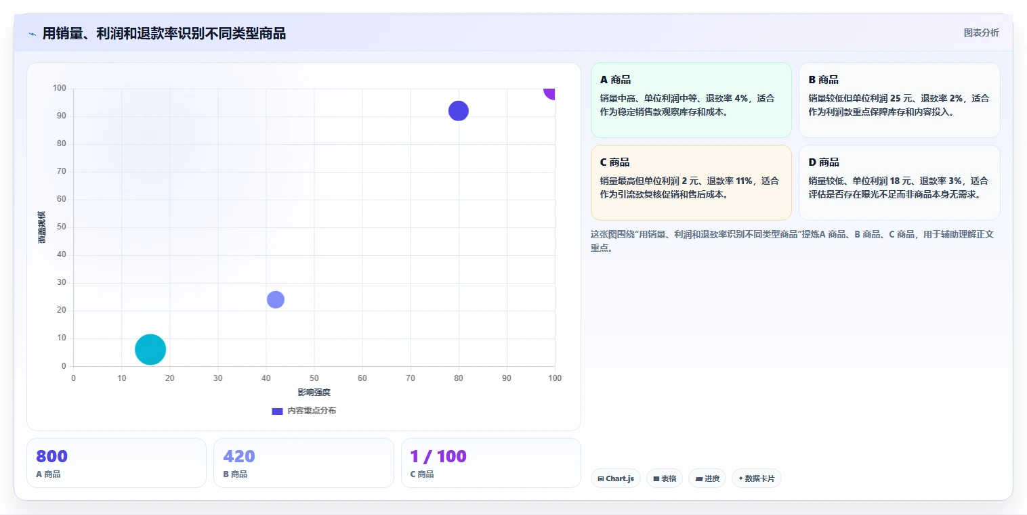Toggle the 内容重点分布 legend item

[303, 411]
